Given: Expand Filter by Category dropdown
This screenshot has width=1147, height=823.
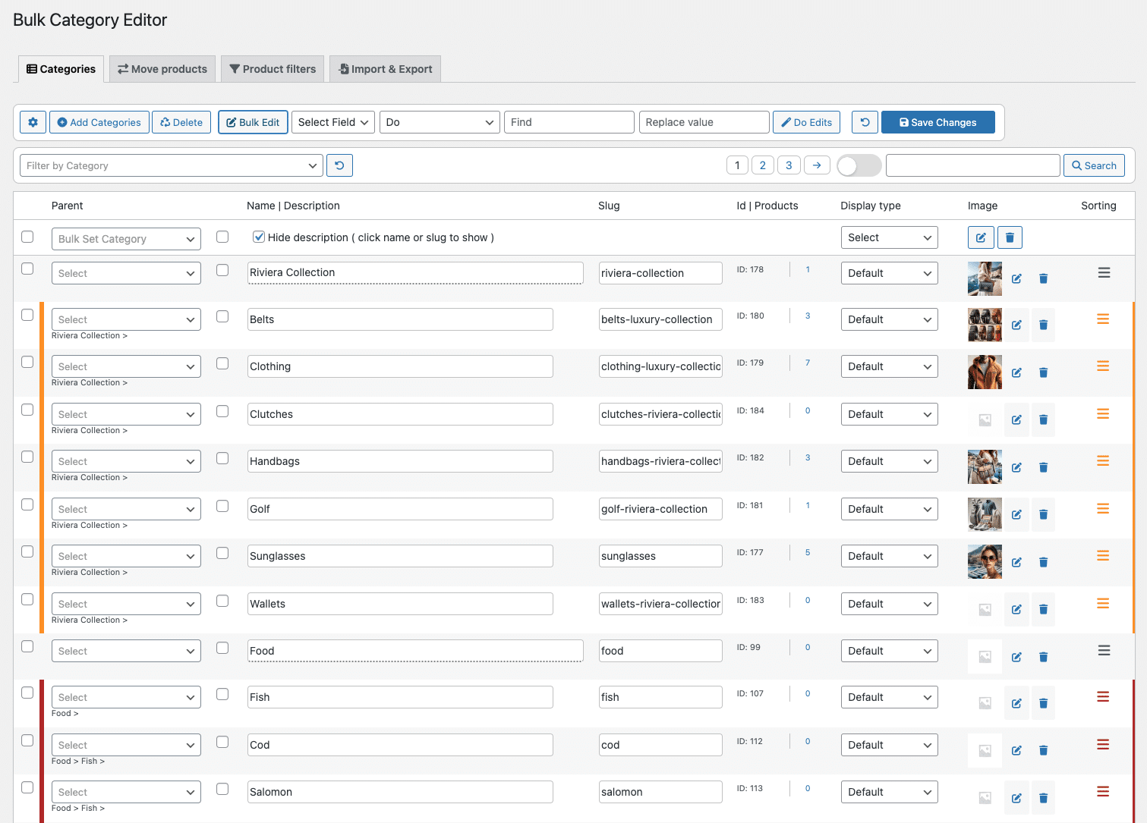Looking at the screenshot, I should (172, 165).
